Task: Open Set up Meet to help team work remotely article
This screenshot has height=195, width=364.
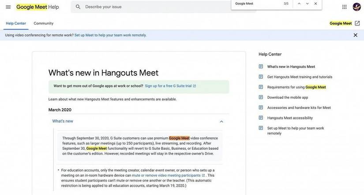Action: pyautogui.click(x=296, y=131)
